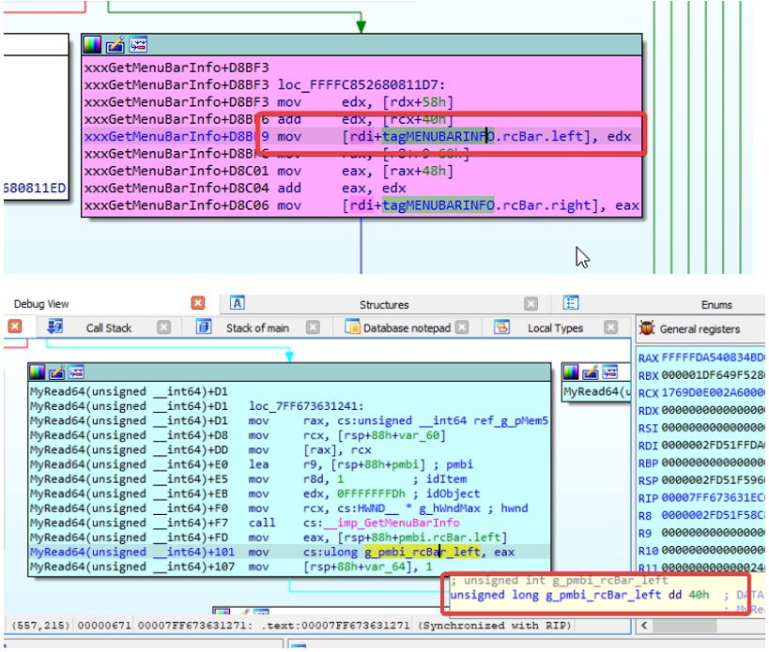Image resolution: width=769 pixels, height=652 pixels.
Task: Click the 'mov eax, [rax+48h]' instruction
Action: tap(365, 171)
